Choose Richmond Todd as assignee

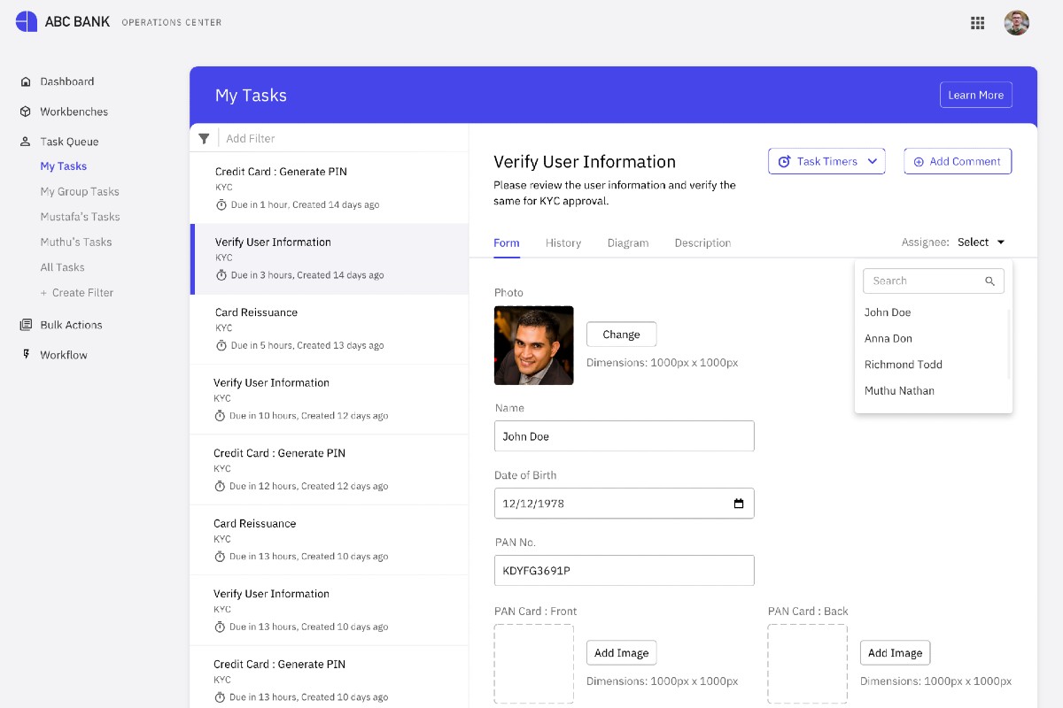(x=903, y=365)
